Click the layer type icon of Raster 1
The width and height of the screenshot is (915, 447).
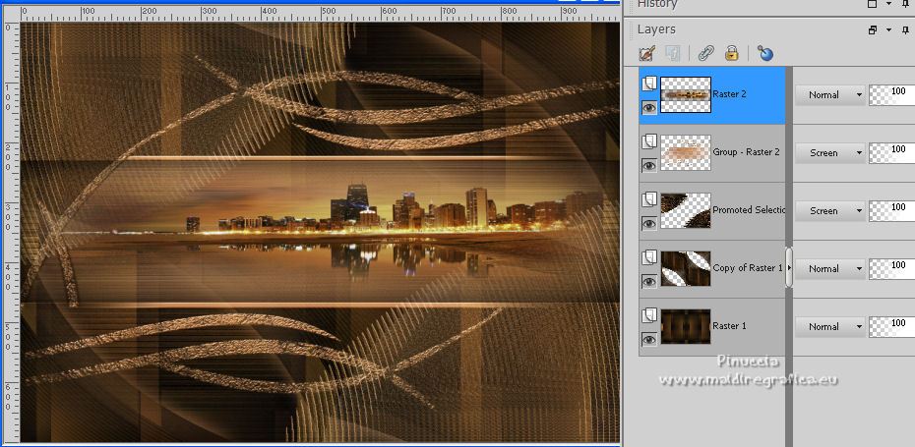pyautogui.click(x=649, y=316)
